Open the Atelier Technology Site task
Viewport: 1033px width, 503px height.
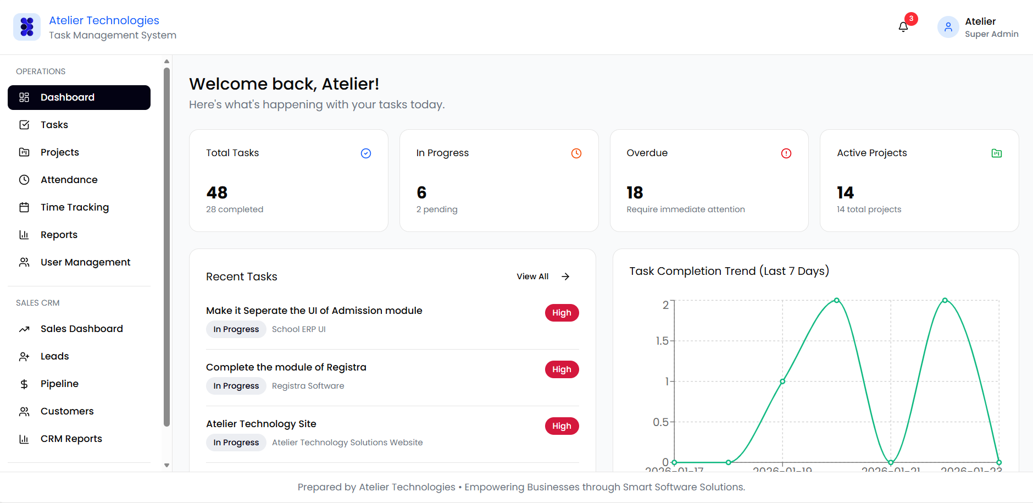click(261, 424)
